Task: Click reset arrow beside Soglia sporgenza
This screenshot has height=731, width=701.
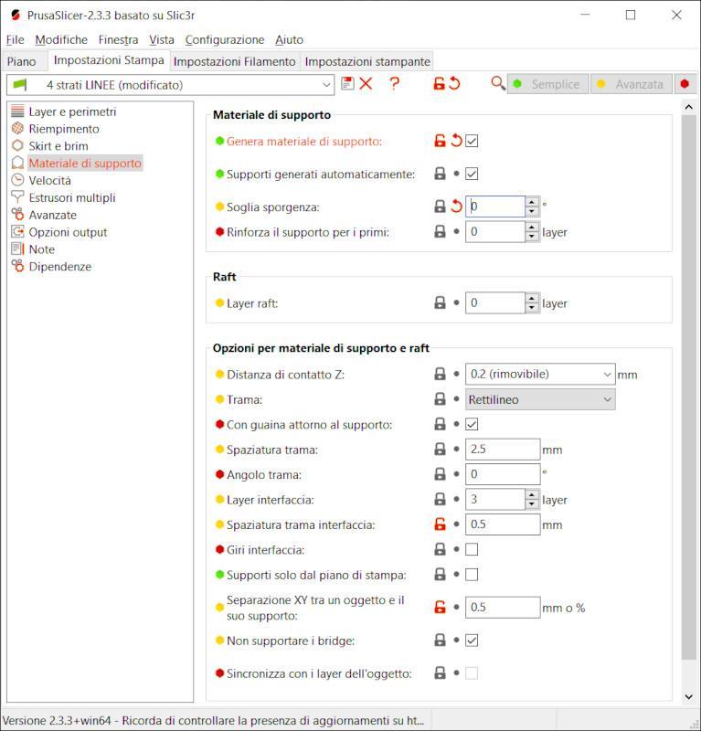Action: pyautogui.click(x=456, y=207)
